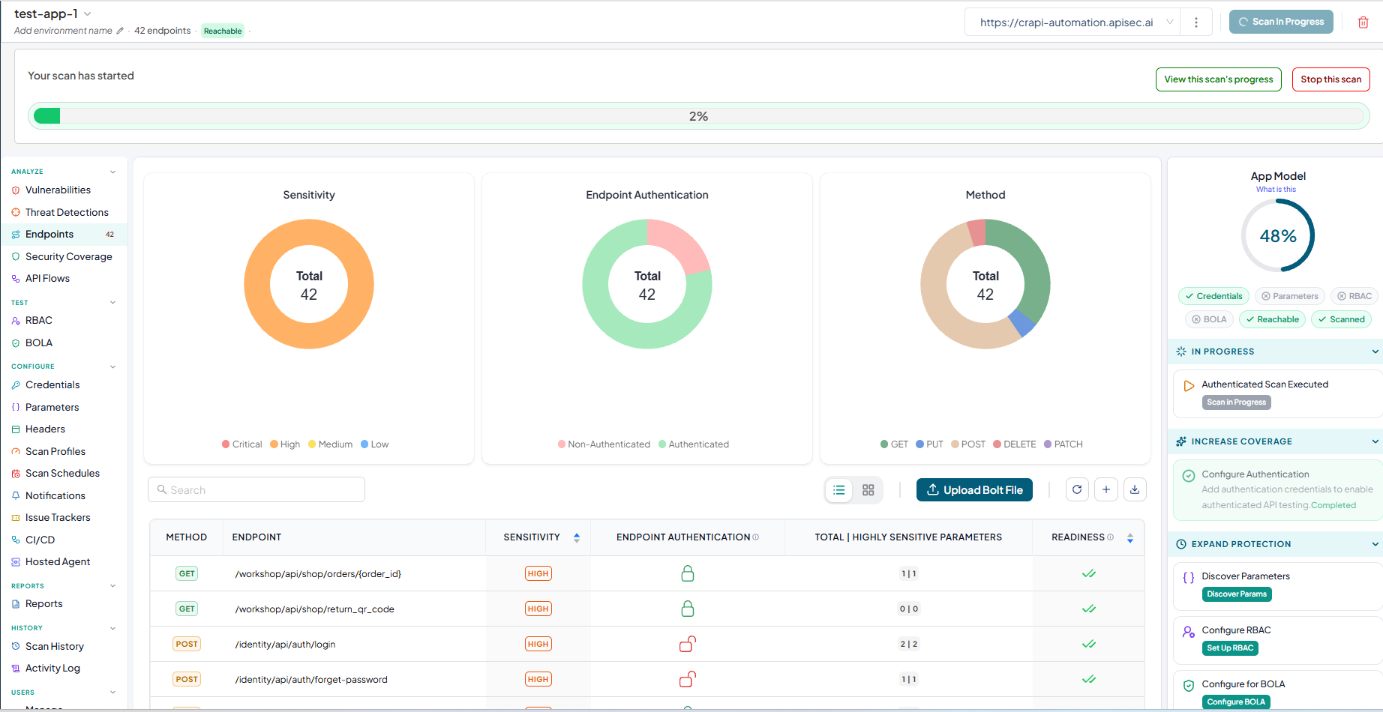Image resolution: width=1383 pixels, height=712 pixels.
Task: Click the add endpoint plus icon
Action: [1106, 489]
